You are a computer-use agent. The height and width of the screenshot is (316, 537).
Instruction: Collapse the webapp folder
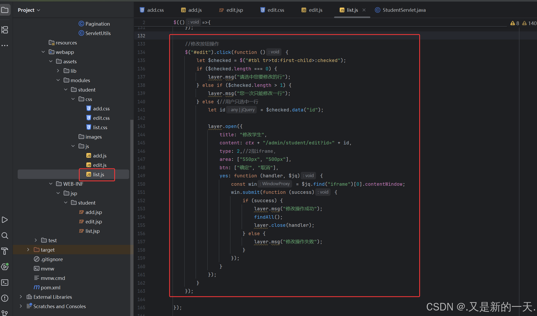tap(43, 52)
